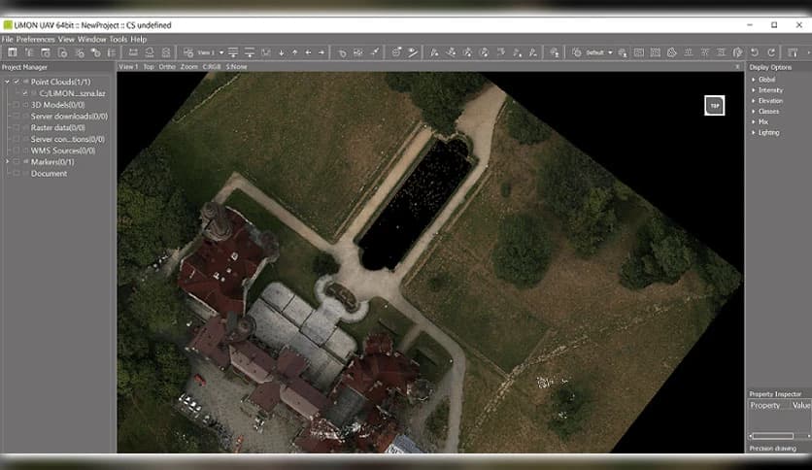Select the Document tree item
812x470 pixels.
(x=49, y=174)
